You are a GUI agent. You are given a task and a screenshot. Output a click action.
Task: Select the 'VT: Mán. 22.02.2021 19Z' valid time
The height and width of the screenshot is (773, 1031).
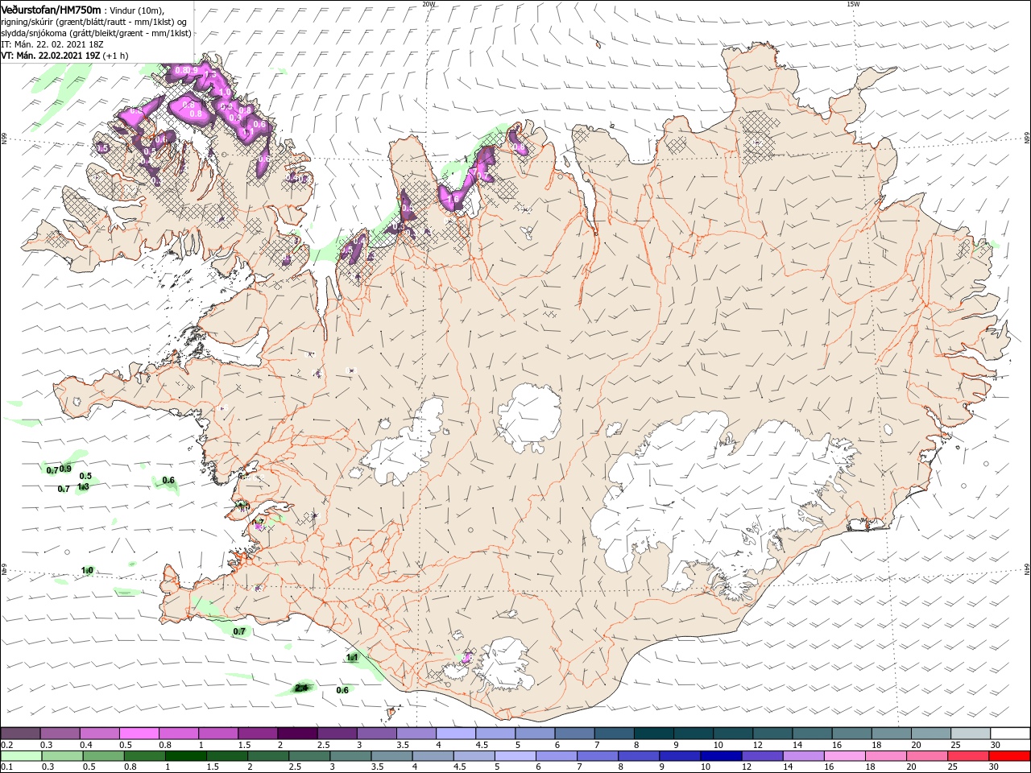49,56
